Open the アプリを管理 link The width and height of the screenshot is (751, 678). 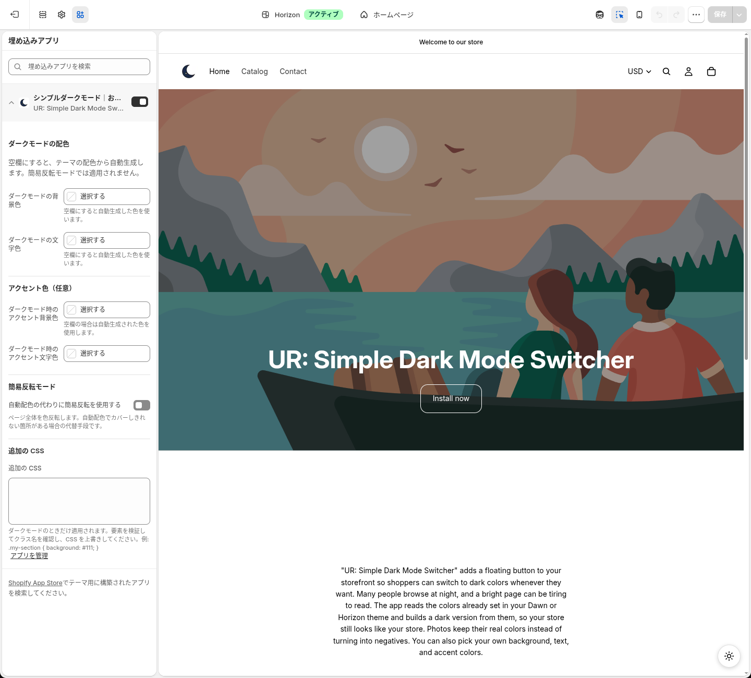(29, 556)
